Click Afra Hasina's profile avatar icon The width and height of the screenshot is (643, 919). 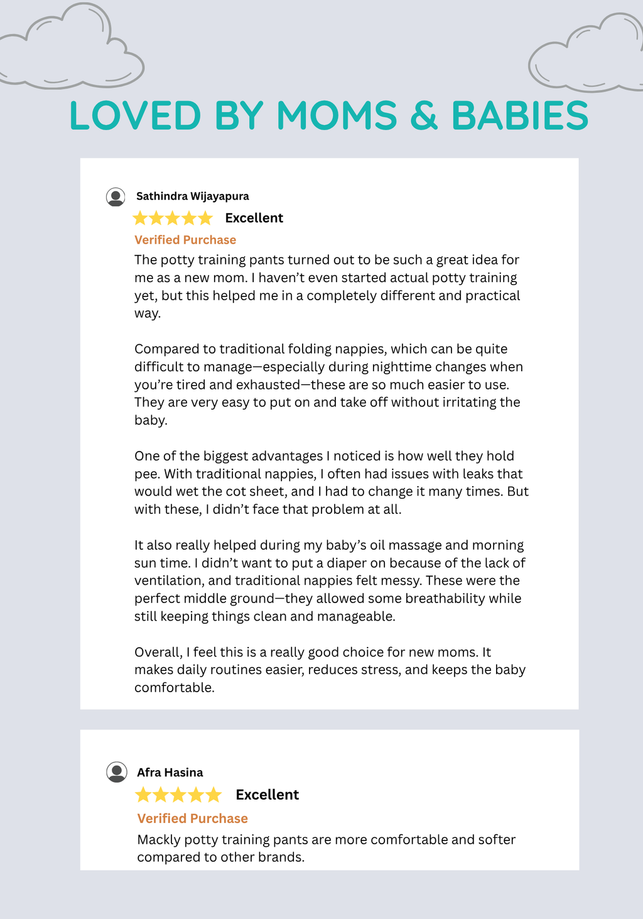click(x=117, y=772)
